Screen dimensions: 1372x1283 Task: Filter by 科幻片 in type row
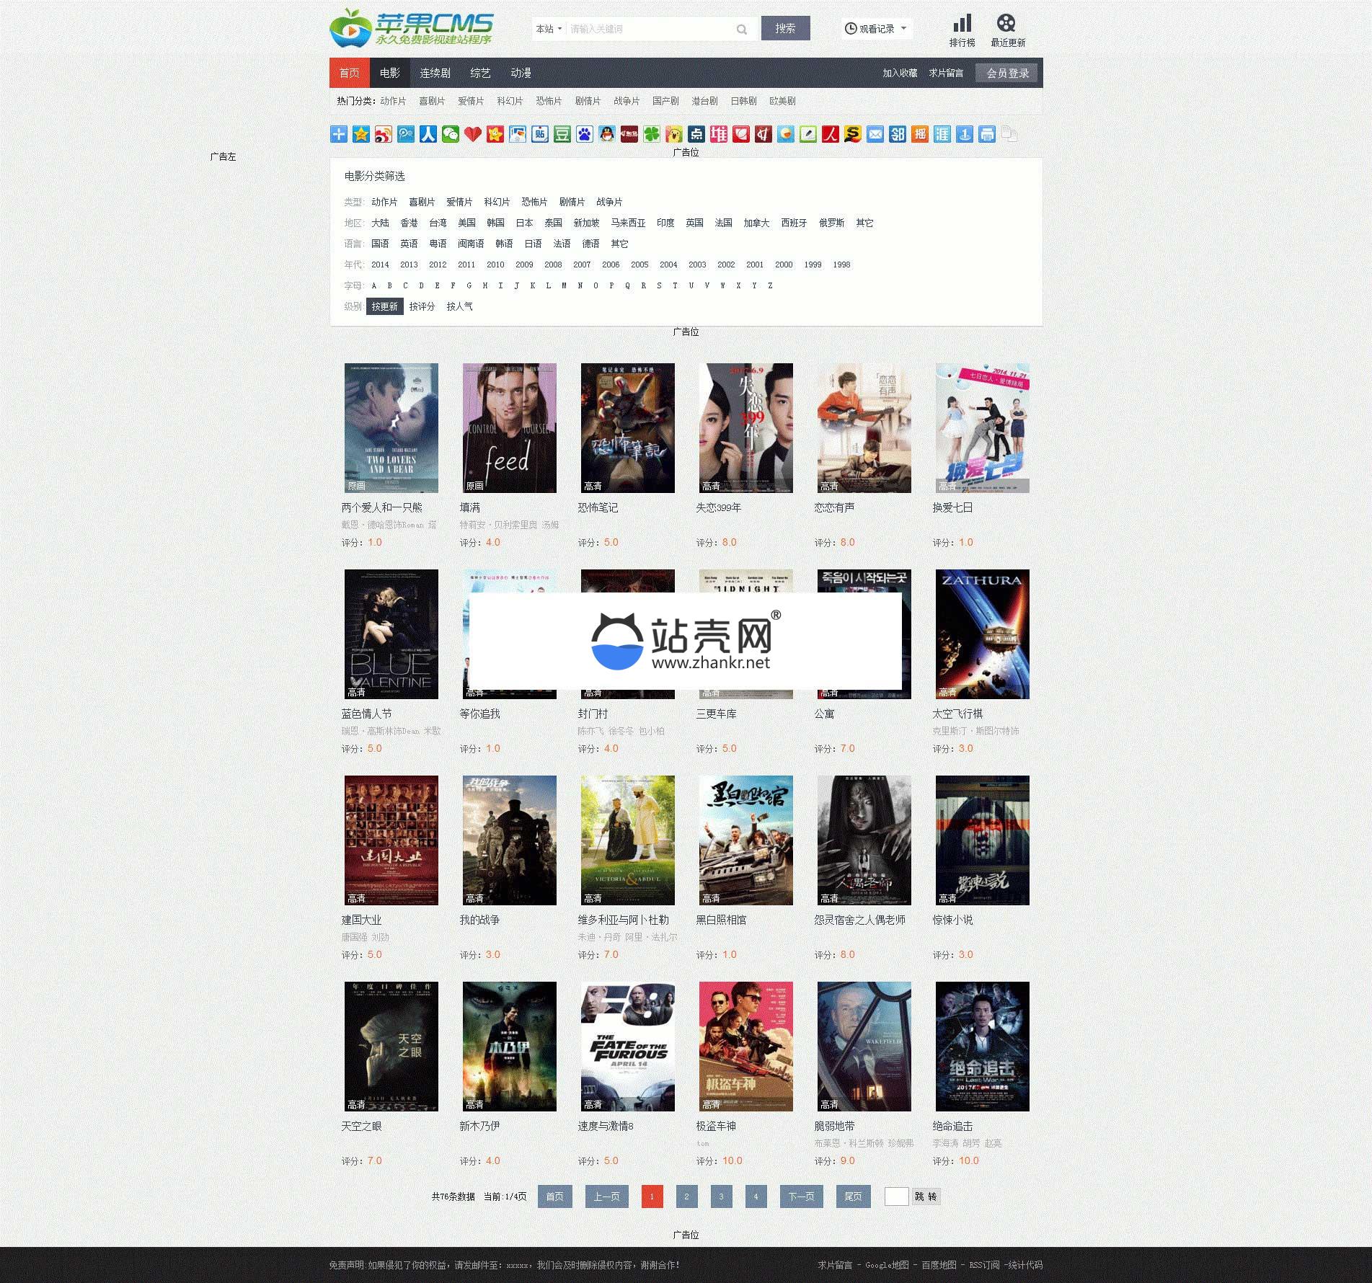[x=497, y=202]
